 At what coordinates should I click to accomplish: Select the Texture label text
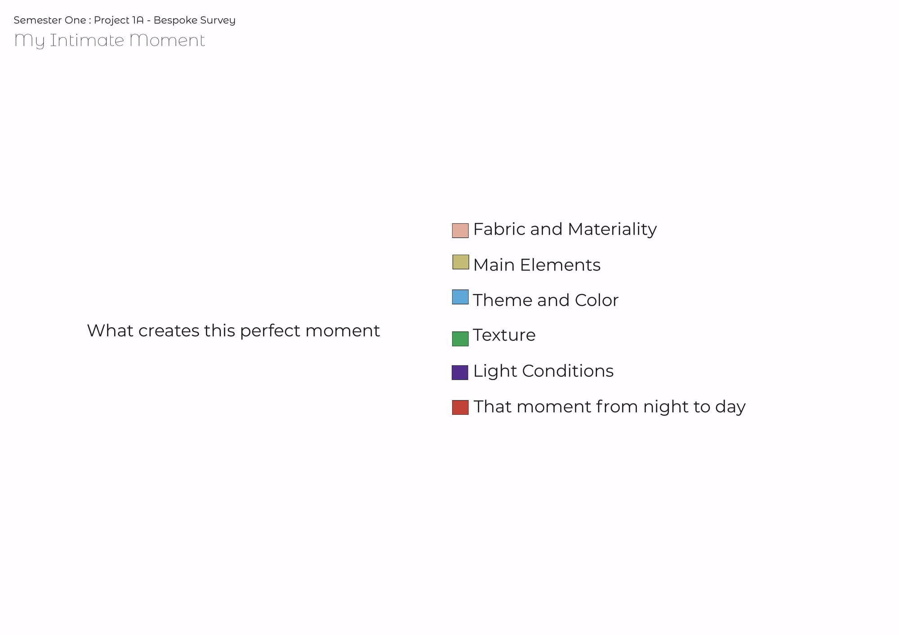tap(504, 335)
